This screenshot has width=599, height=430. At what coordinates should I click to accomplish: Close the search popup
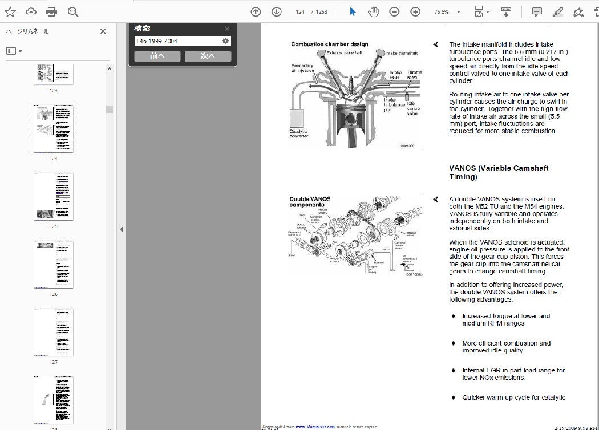click(227, 29)
